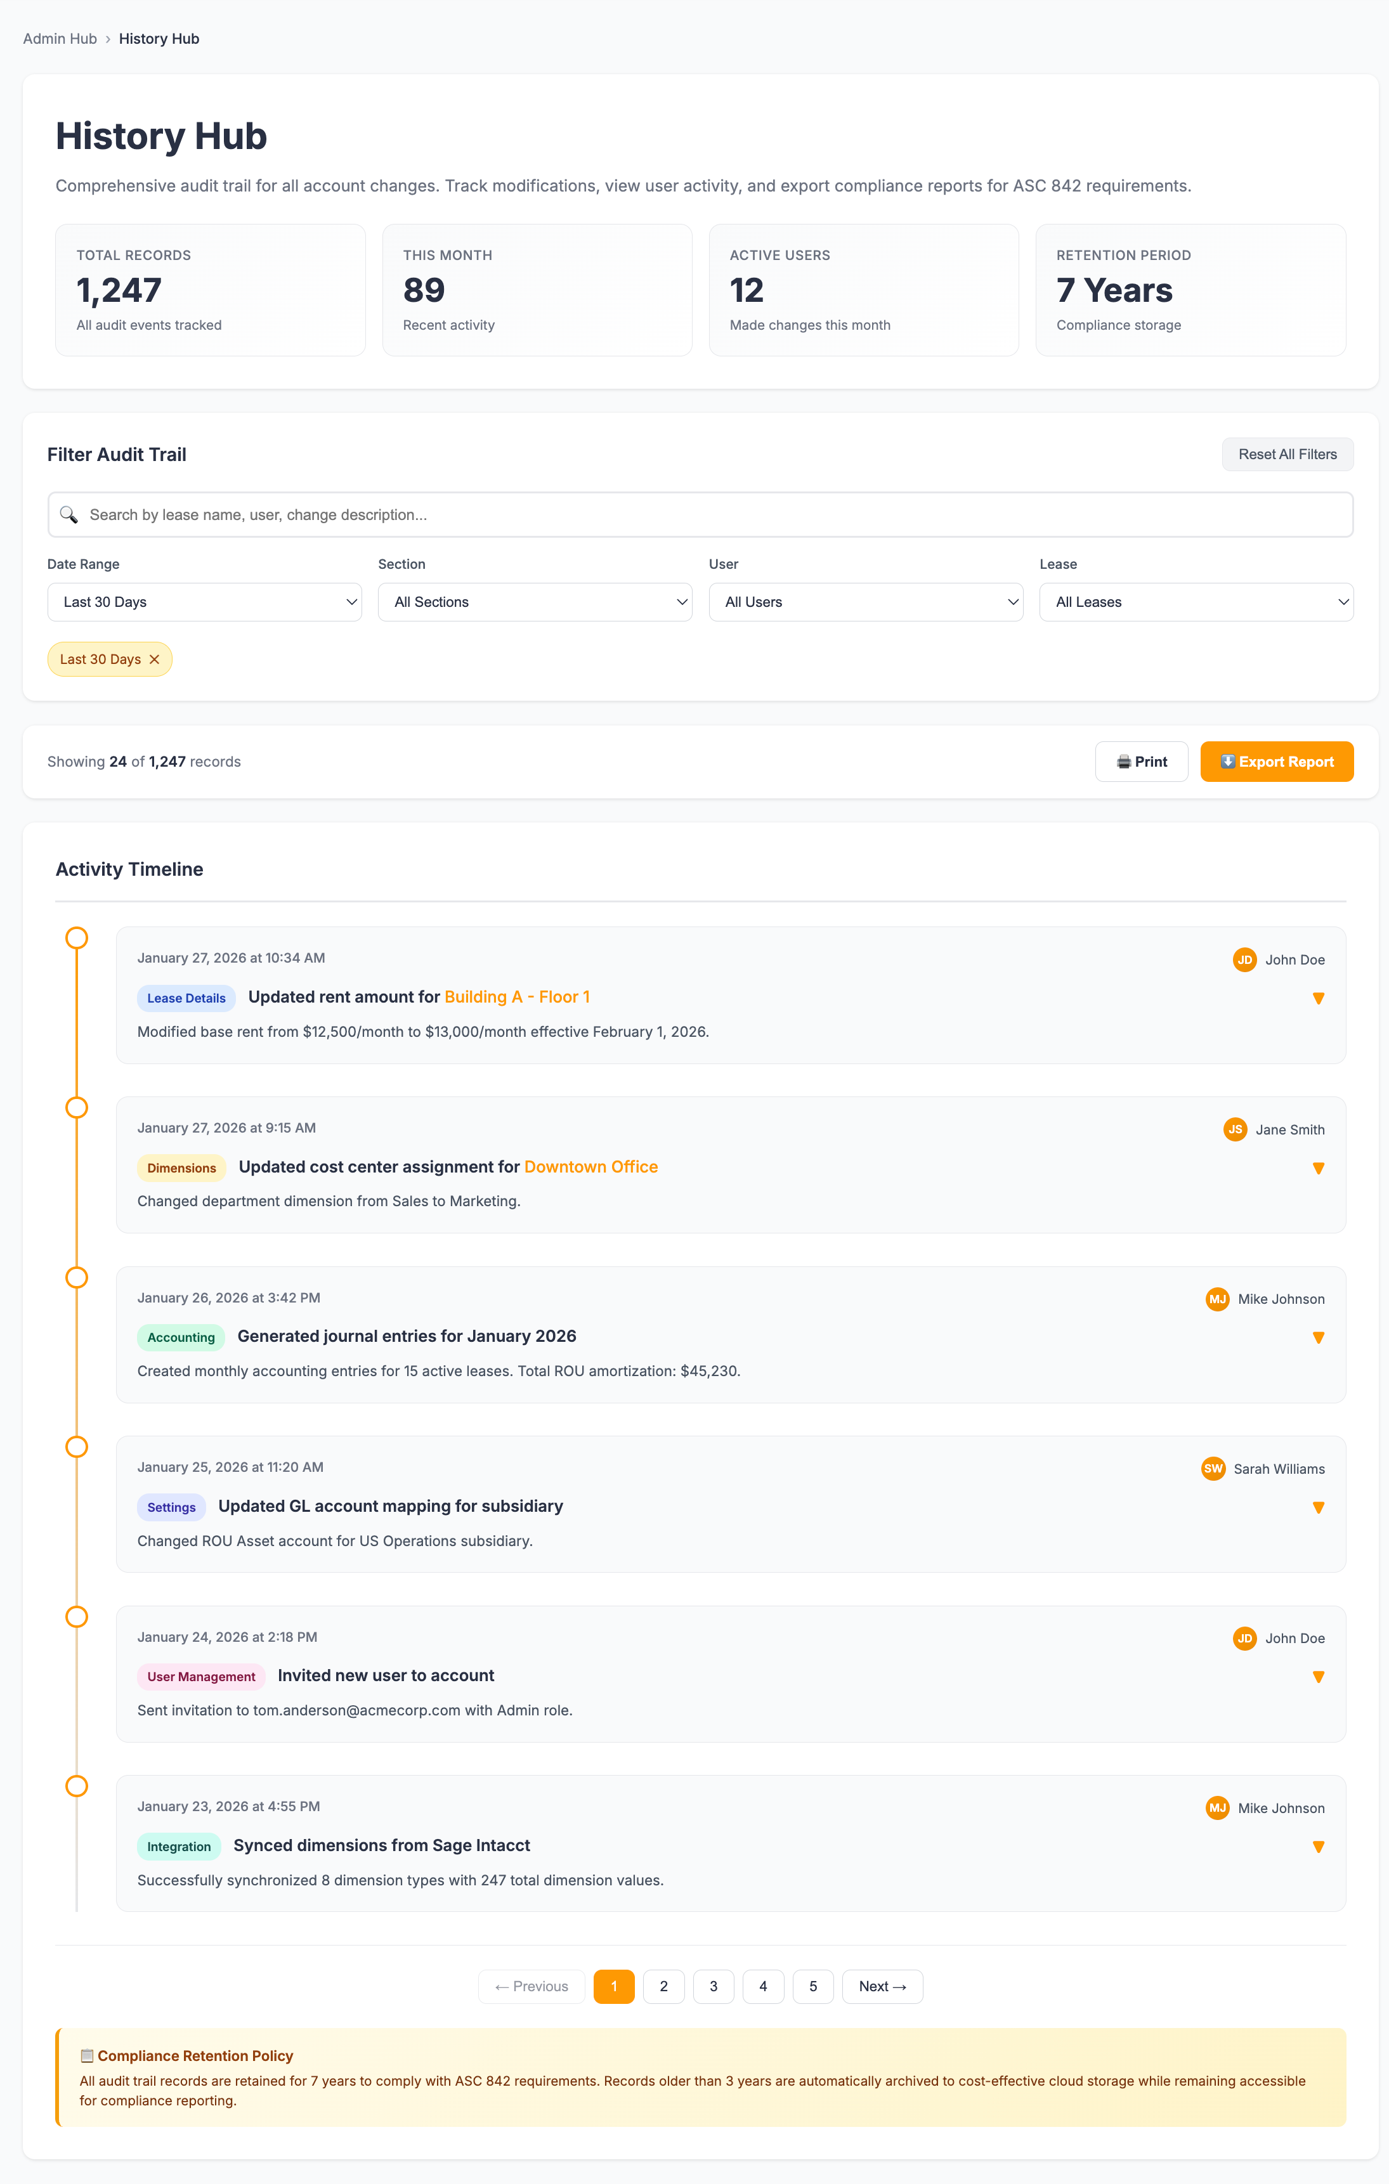Viewport: 1389px width, 2184px height.
Task: Click the Reset All Filters button
Action: (x=1288, y=453)
